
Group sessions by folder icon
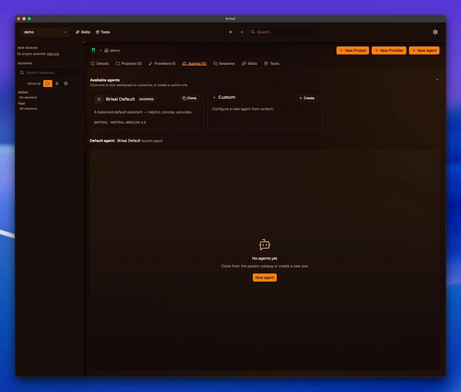point(48,84)
